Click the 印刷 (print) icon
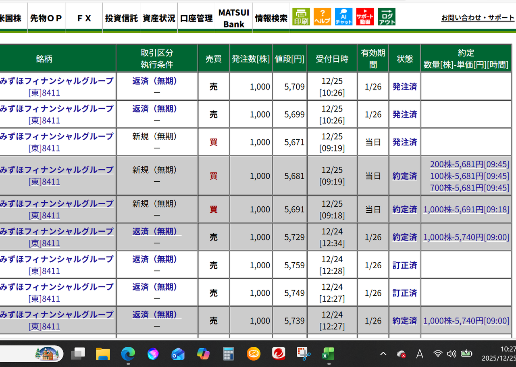Screen dimensions: 516x367 tap(301, 17)
